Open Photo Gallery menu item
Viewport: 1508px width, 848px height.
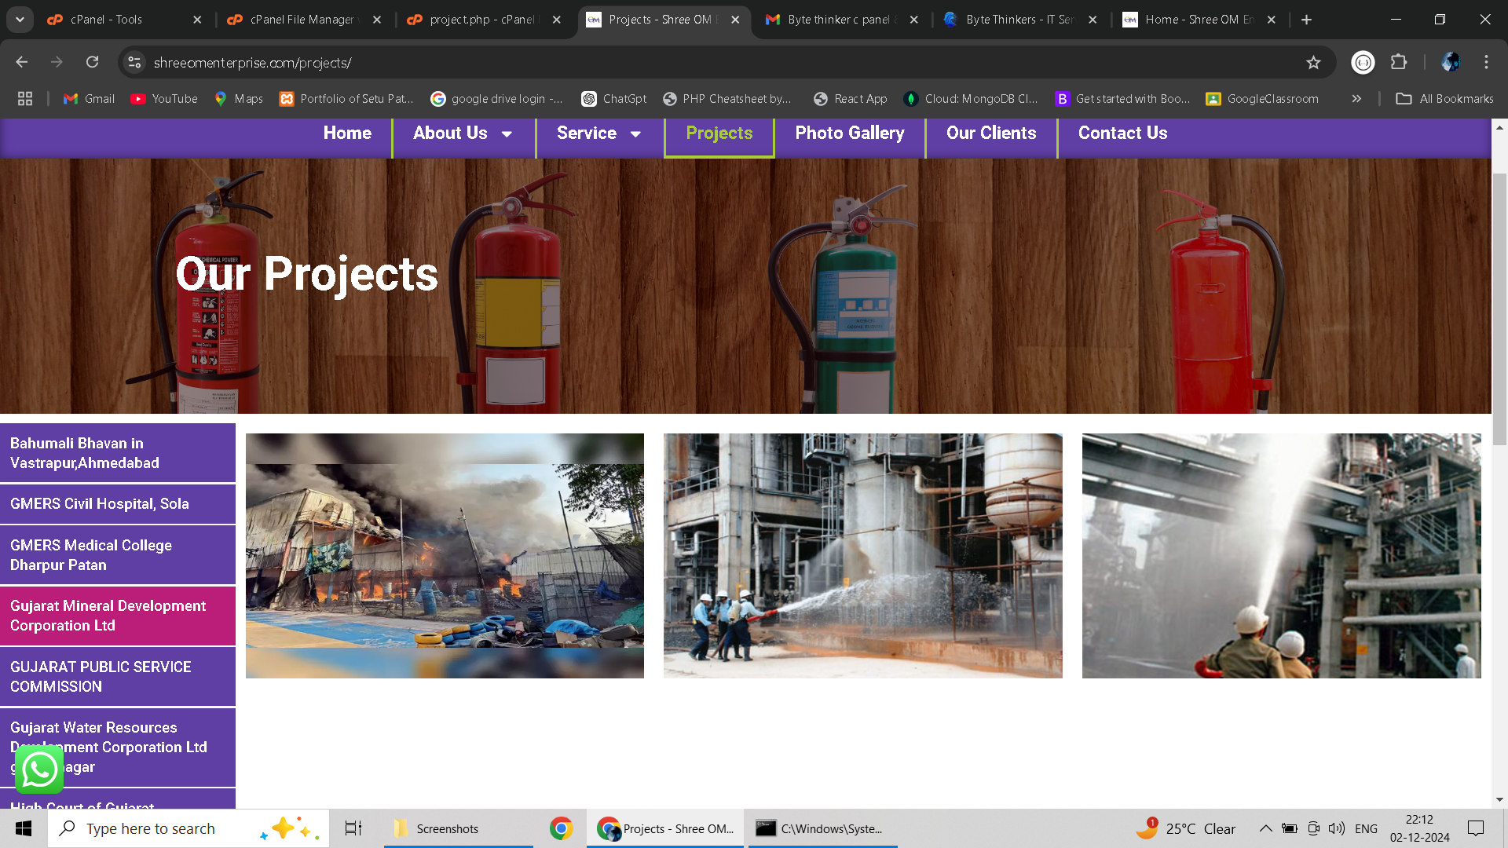pyautogui.click(x=849, y=133)
